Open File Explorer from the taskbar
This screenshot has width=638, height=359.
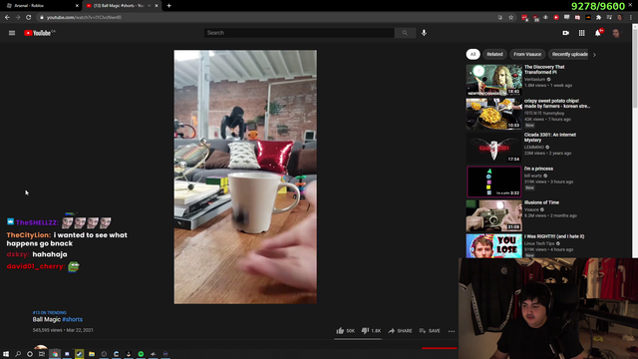92,354
